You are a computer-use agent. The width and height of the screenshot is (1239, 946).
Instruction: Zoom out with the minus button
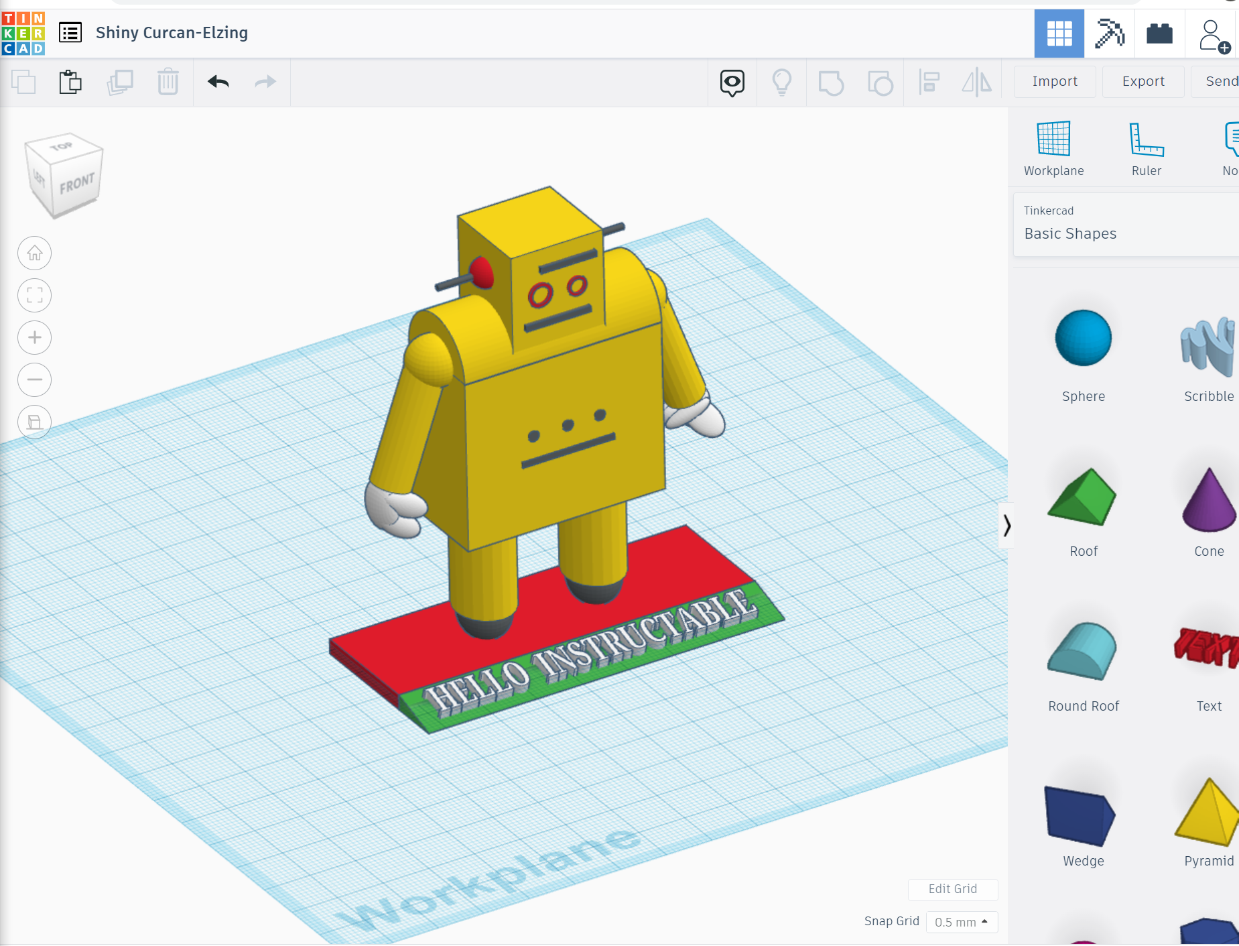click(35, 380)
